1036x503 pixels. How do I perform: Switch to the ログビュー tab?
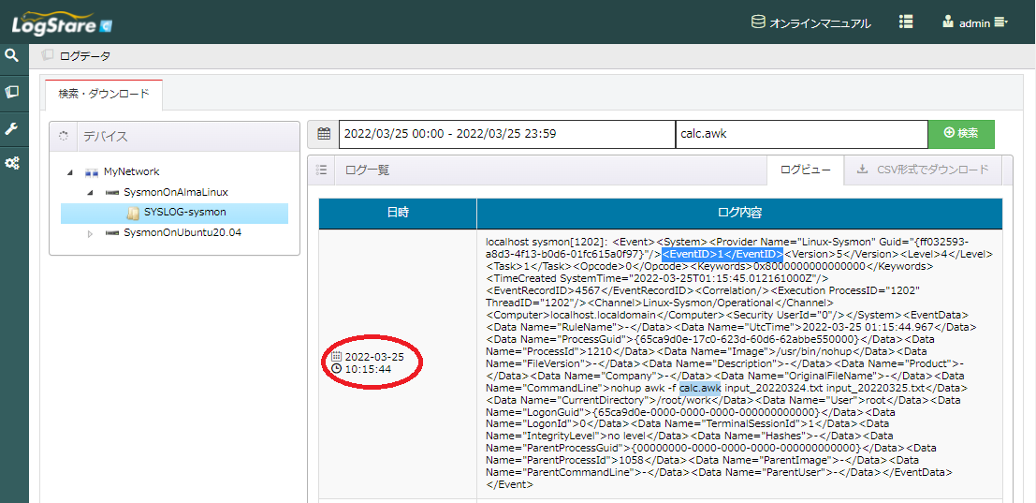[x=806, y=170]
